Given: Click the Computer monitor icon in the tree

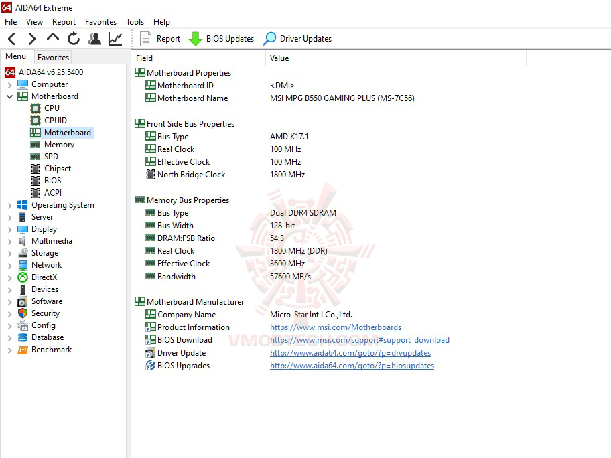Looking at the screenshot, I should coord(23,84).
